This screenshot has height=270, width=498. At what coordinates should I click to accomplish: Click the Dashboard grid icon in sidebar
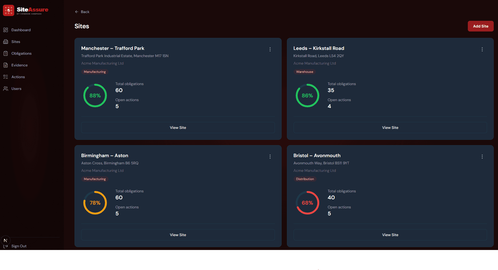click(6, 30)
